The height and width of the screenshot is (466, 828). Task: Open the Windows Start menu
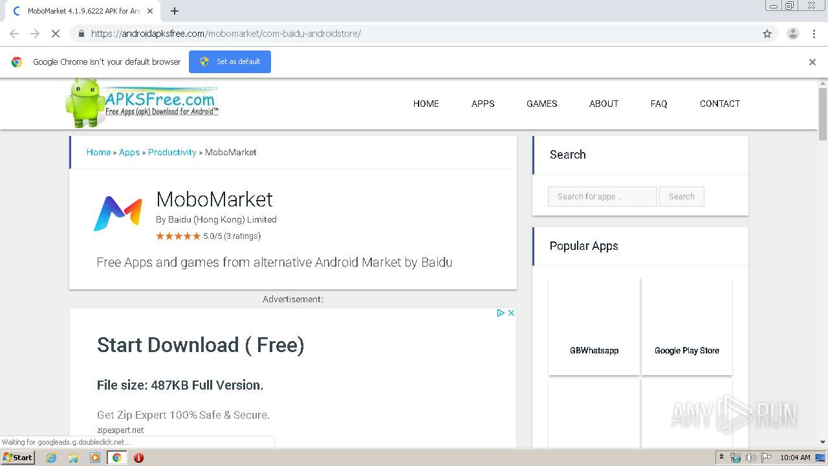[18, 458]
